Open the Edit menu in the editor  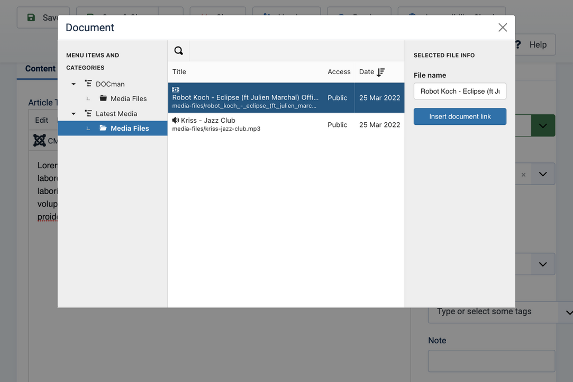[x=42, y=120]
